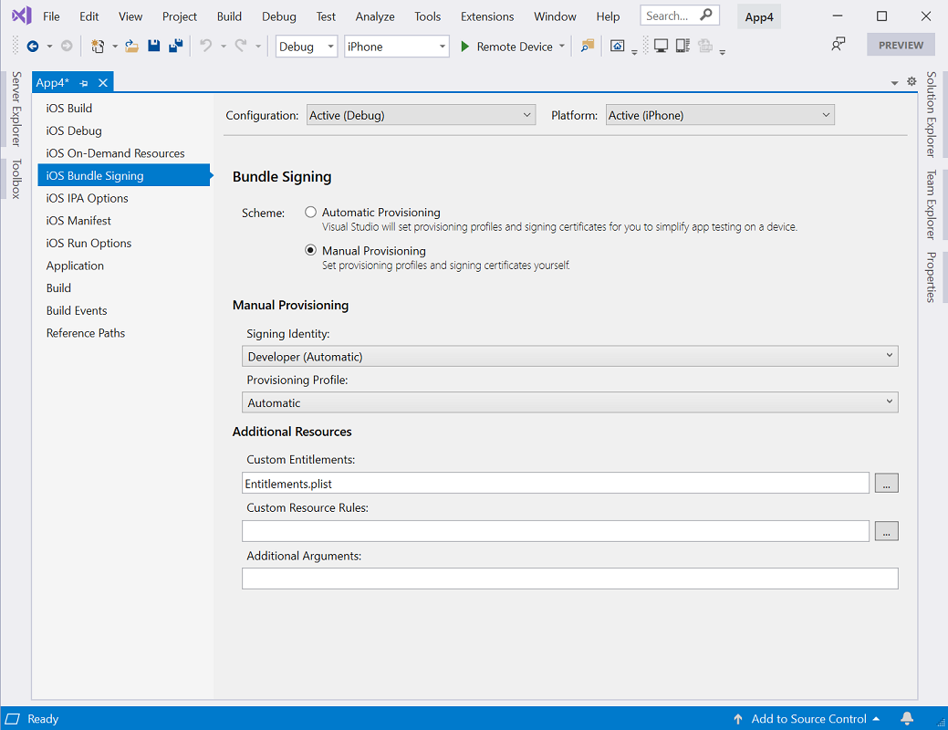Screen dimensions: 948x730
Task: Toggle the pin on the App4 tab
Action: tap(84, 81)
